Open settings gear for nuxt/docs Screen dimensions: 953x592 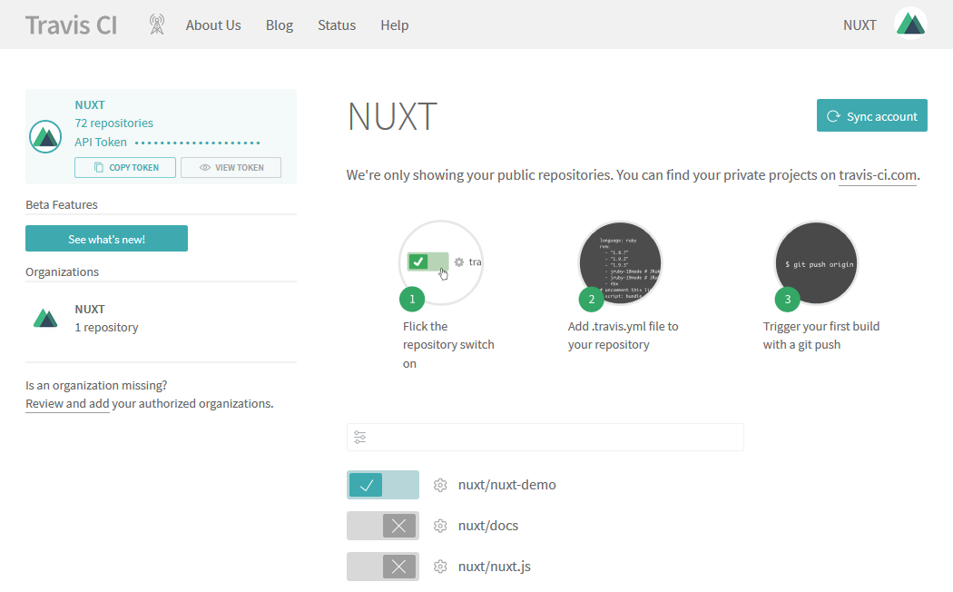point(440,526)
